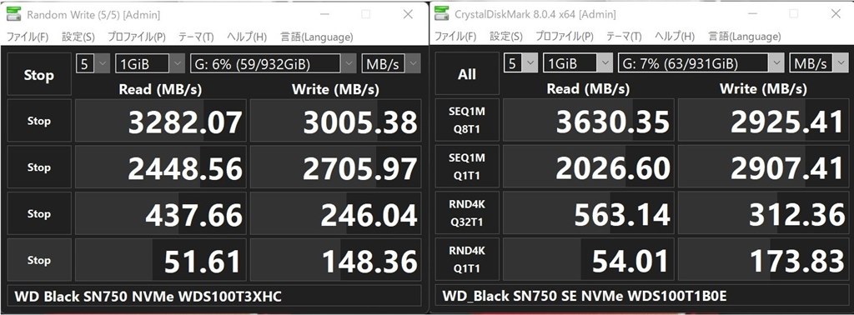Start the SEQ1M Q8T1 test
Image resolution: width=854 pixels, height=315 pixels.
[x=467, y=120]
